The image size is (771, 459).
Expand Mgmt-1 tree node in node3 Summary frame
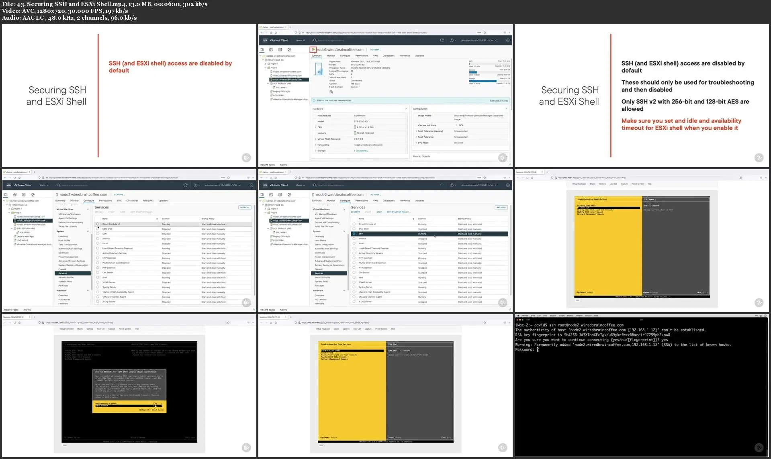(265, 64)
